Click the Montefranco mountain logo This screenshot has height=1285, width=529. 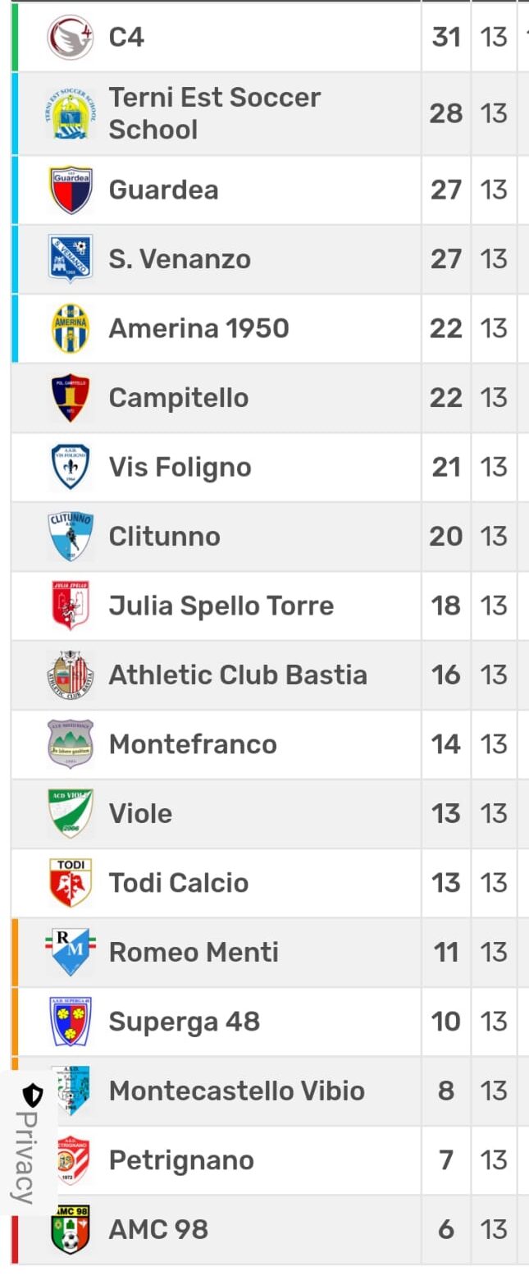71,744
